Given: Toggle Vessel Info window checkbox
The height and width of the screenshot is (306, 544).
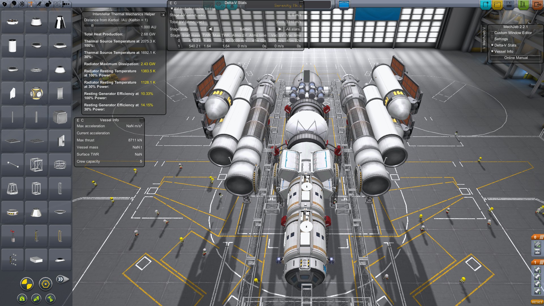Looking at the screenshot, I should (x=492, y=51).
